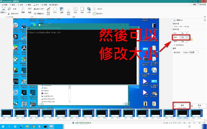Click the Apply (套用) button

pyautogui.click(x=181, y=106)
